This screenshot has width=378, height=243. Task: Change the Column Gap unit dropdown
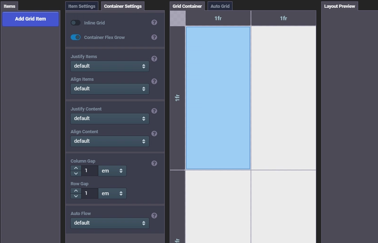(x=112, y=171)
